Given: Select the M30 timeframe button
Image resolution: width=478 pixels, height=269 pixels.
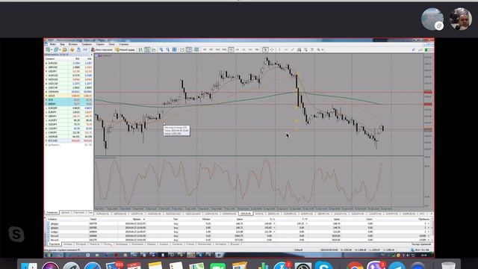Looking at the screenshot, I should 224,49.
